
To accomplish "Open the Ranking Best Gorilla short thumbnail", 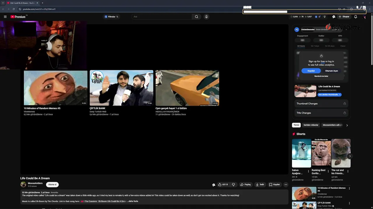I will point(321,153).
